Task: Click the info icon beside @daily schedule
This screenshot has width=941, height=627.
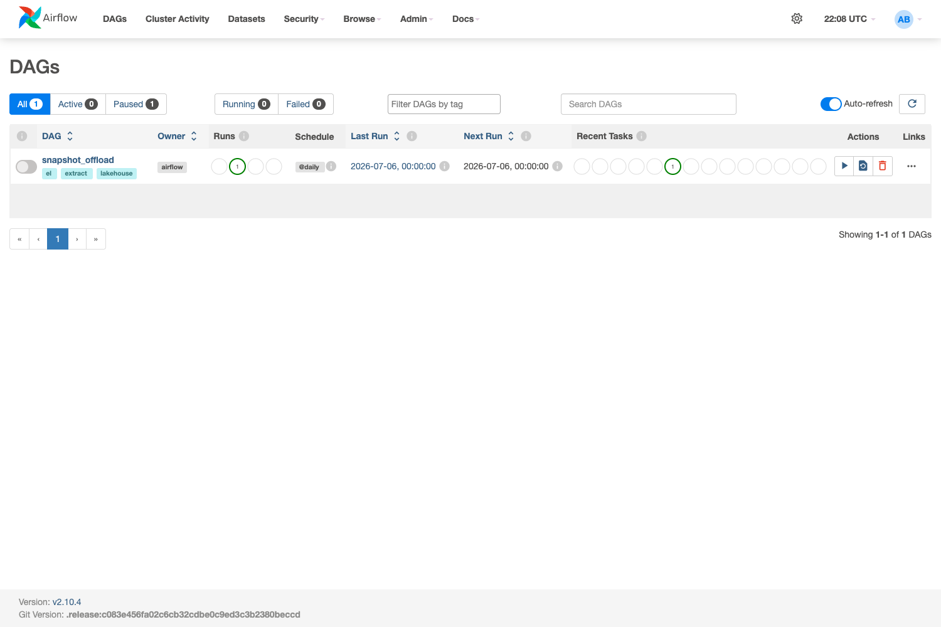Action: tap(331, 166)
